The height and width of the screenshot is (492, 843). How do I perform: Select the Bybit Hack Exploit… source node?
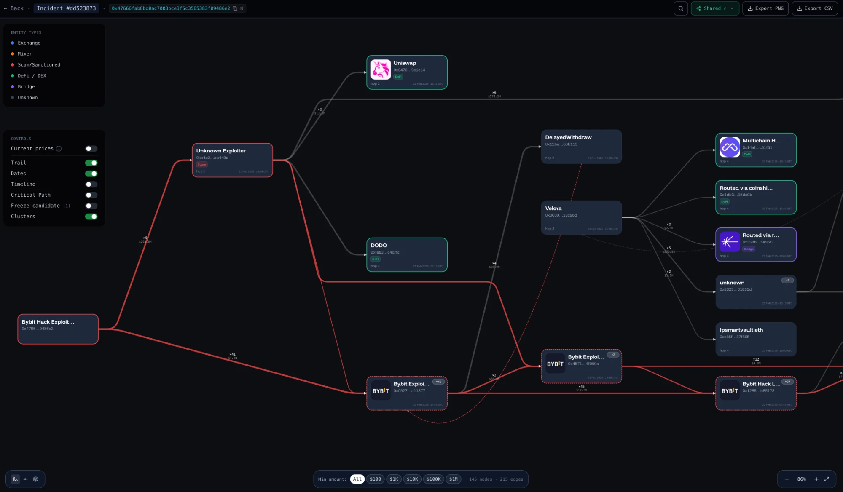[x=58, y=329]
